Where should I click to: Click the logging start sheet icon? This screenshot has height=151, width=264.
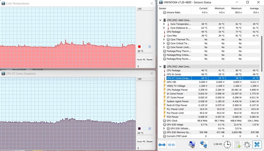(x=237, y=145)
